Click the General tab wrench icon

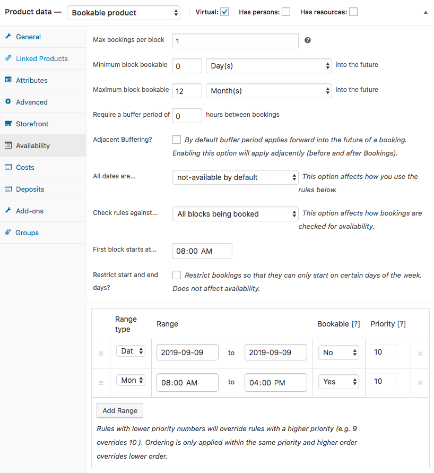point(8,36)
